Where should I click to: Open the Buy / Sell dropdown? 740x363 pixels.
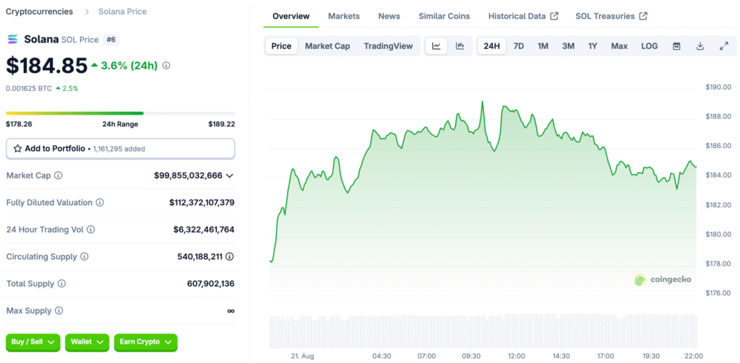33,342
